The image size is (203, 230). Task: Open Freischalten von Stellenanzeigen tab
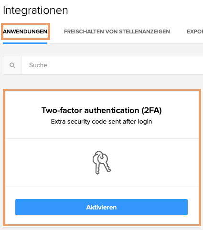coord(117,31)
